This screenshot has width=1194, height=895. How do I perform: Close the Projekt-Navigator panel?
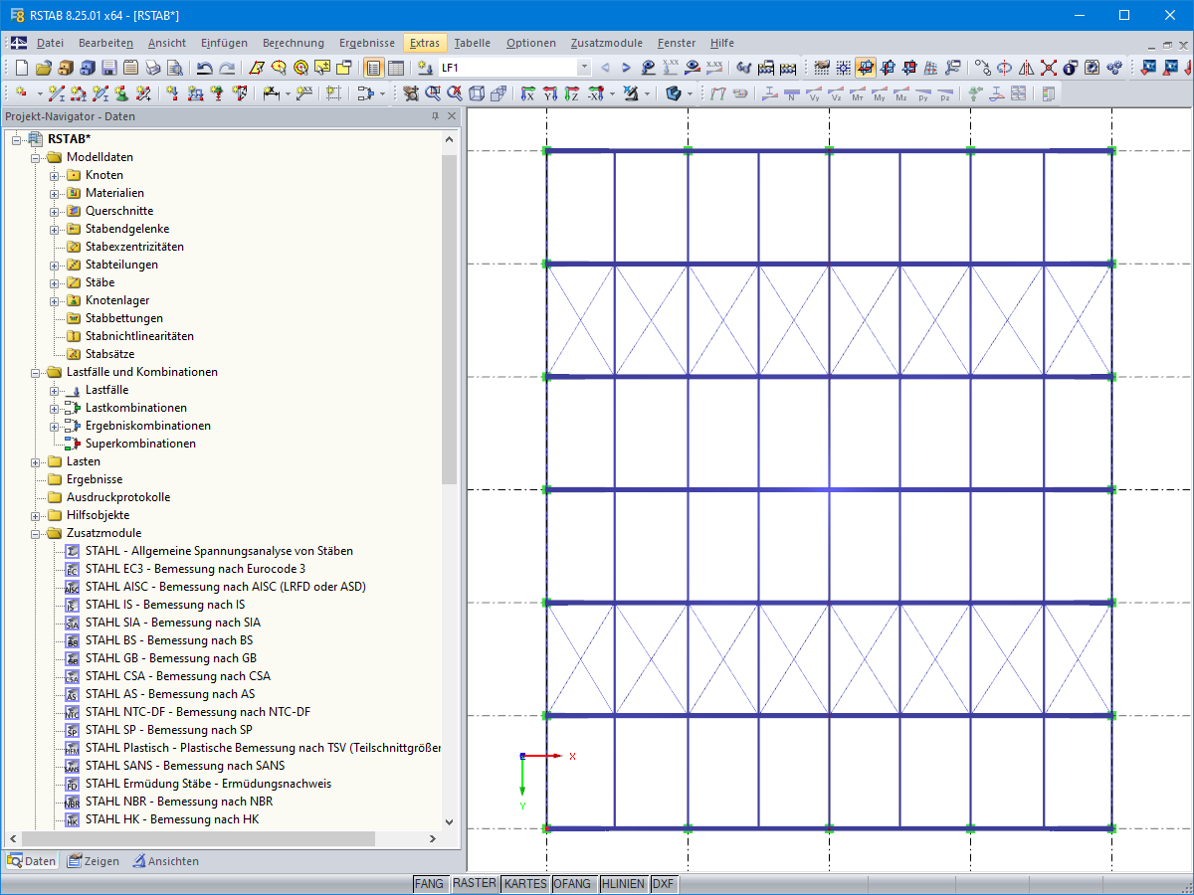452,116
